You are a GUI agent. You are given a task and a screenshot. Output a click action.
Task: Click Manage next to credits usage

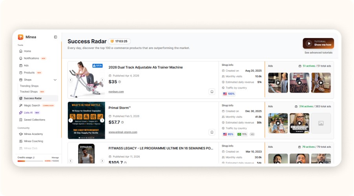pos(55,158)
